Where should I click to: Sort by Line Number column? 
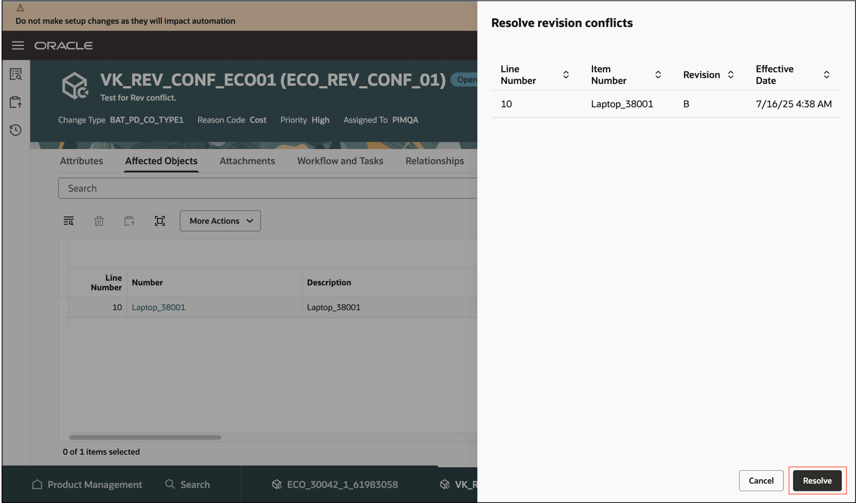click(566, 75)
